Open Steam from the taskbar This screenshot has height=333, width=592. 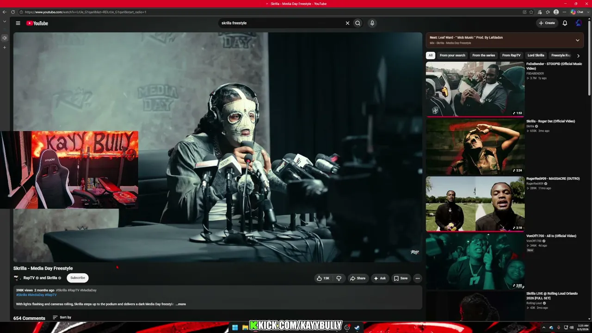tap(357, 327)
